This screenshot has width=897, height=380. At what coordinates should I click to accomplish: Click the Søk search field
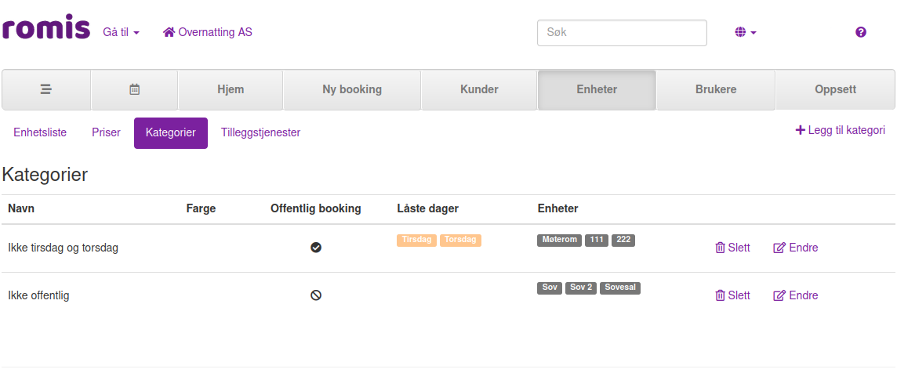[x=622, y=33]
